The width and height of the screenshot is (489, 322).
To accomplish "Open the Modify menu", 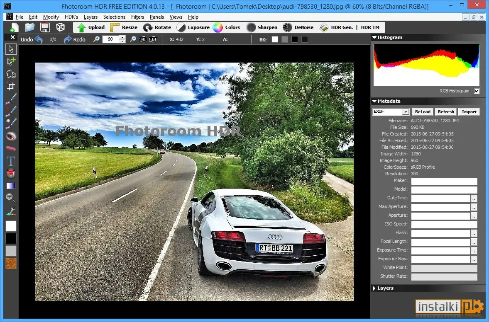I will pyautogui.click(x=51, y=17).
